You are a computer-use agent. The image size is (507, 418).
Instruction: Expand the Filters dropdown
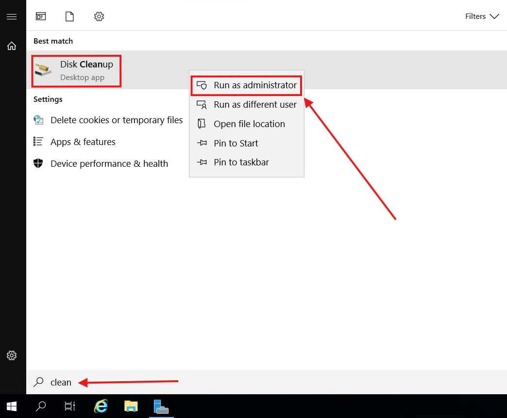click(x=482, y=16)
